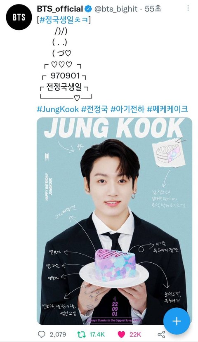This screenshot has height=342, width=198.
Task: Tap the share icon
Action: [x=161, y=334]
